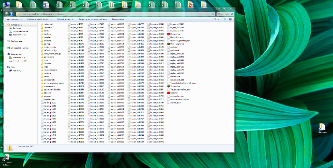Open the Упорядочить dropdown menu
Image resolution: width=333 pixels, height=168 pixels.
[14, 19]
